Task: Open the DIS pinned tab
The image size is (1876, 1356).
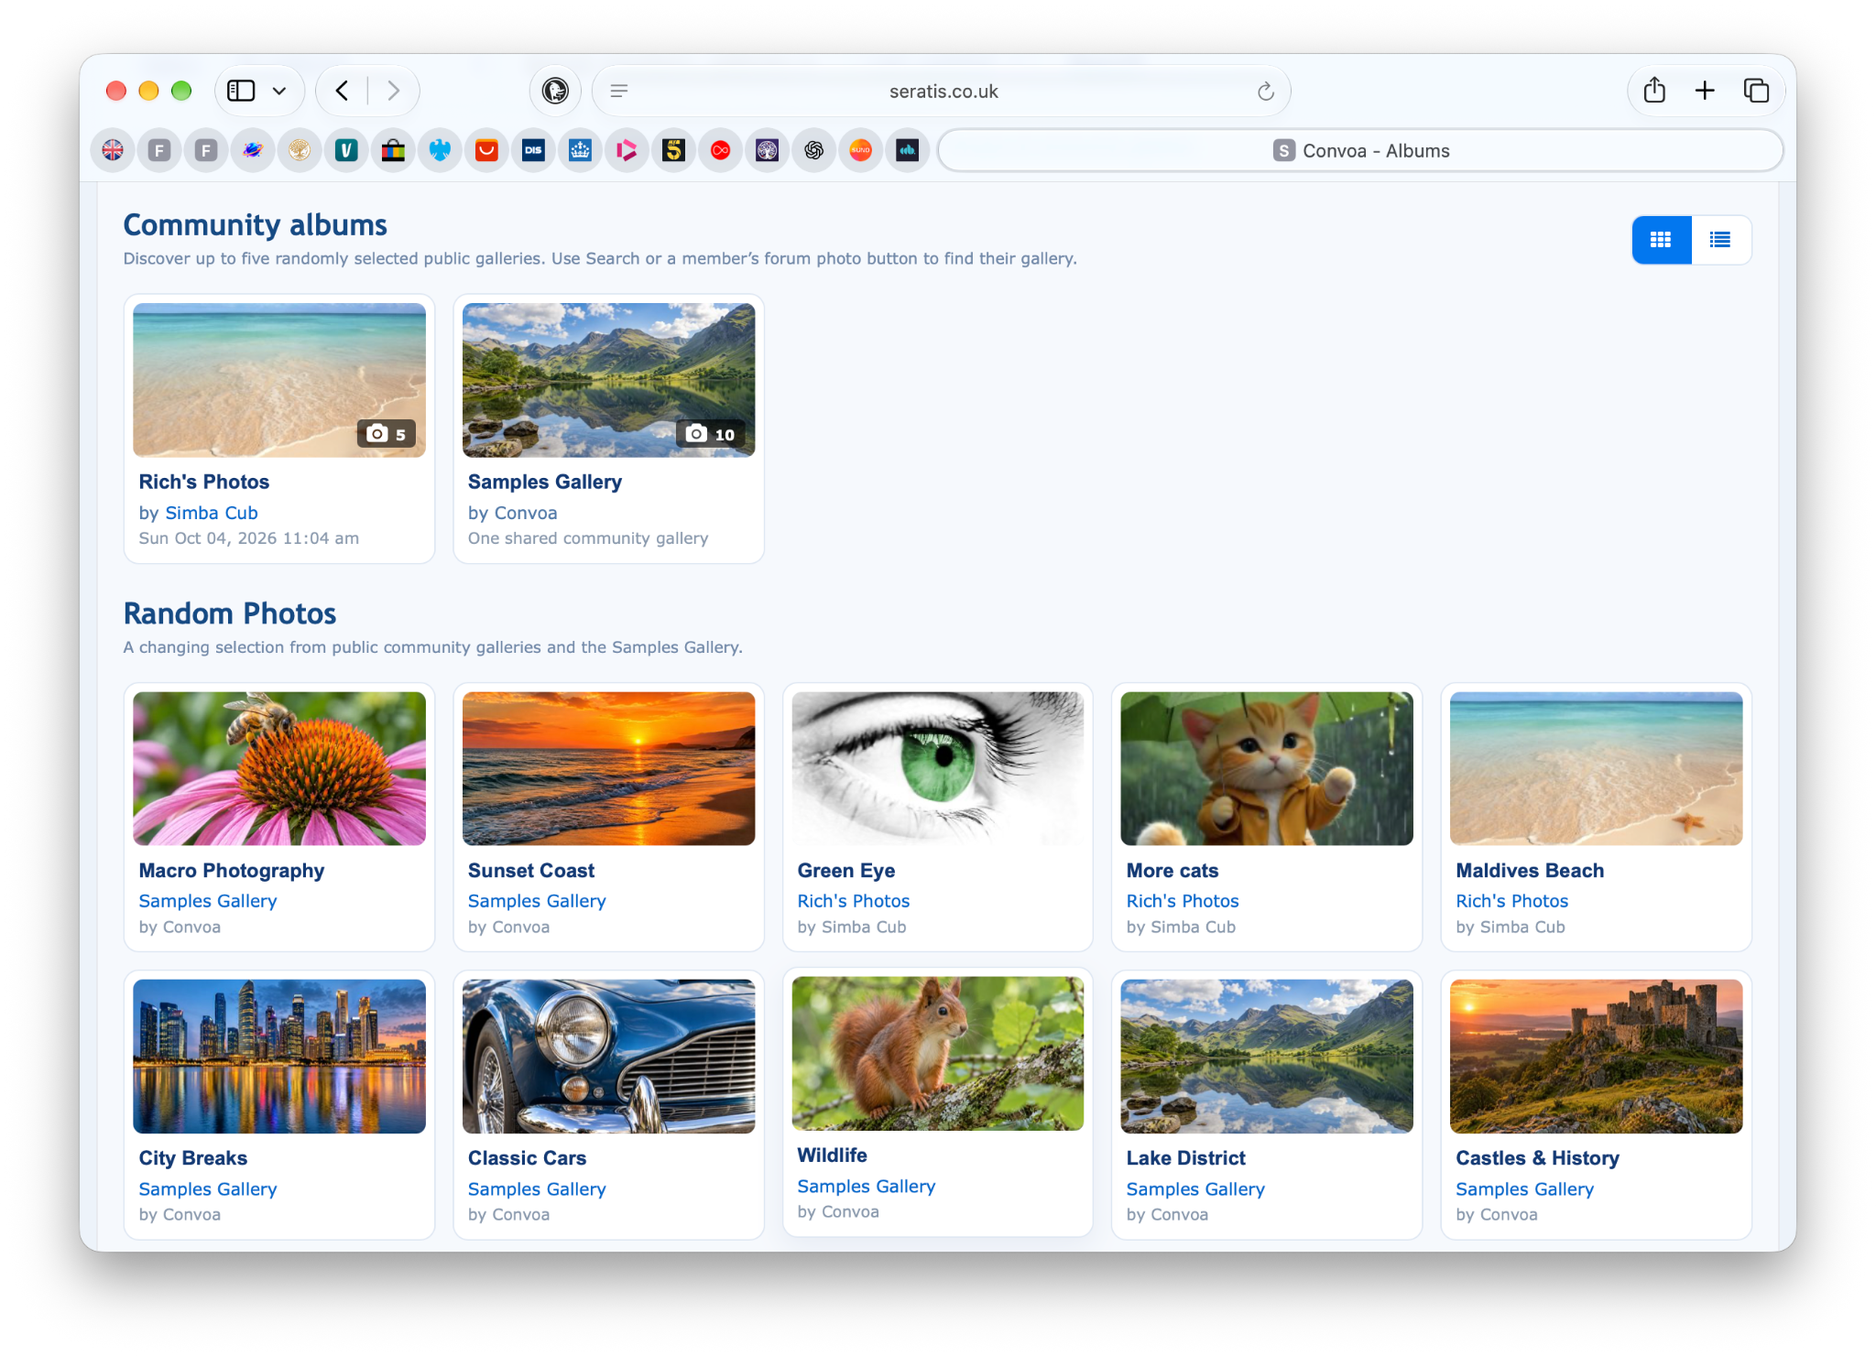Action: click(533, 150)
